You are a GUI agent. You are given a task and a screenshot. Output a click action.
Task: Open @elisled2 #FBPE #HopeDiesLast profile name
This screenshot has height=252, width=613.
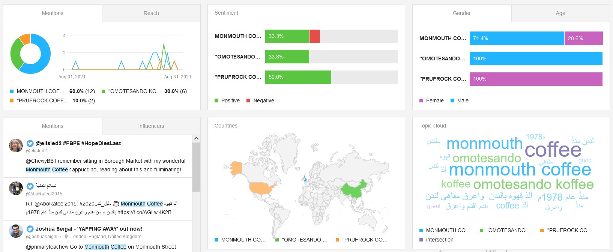tap(78, 143)
